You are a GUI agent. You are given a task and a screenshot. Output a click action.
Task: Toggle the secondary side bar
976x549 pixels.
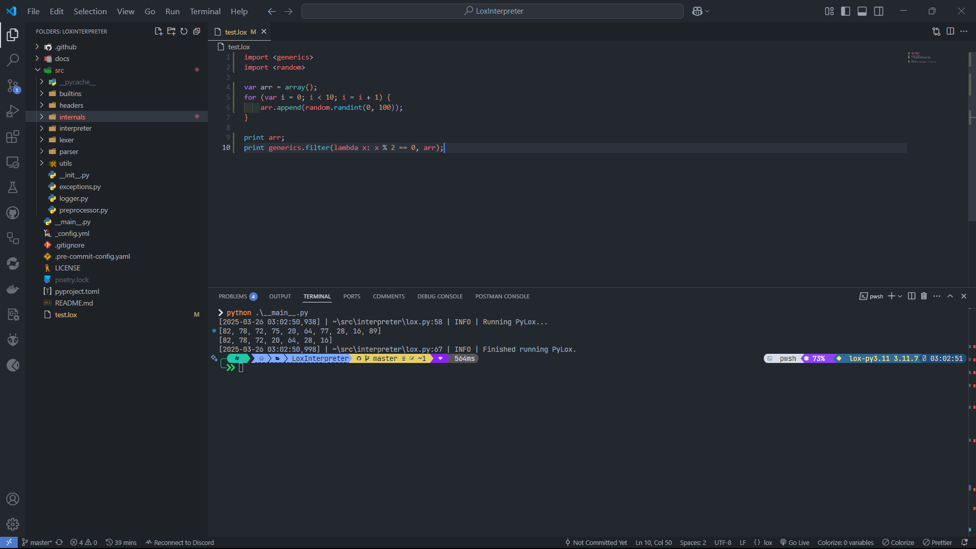click(878, 11)
